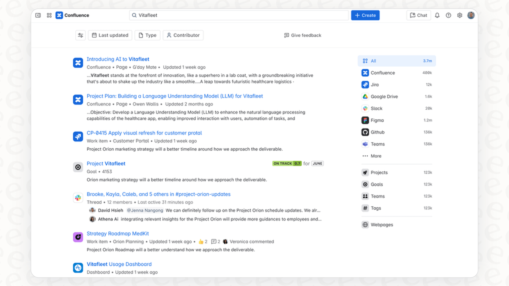Screen dimensions: 509x286
Task: Open the apps grid switcher icon
Action: pyautogui.click(x=49, y=15)
